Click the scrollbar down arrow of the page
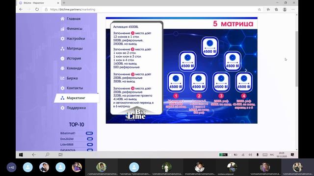The image size is (314, 176). (296, 150)
